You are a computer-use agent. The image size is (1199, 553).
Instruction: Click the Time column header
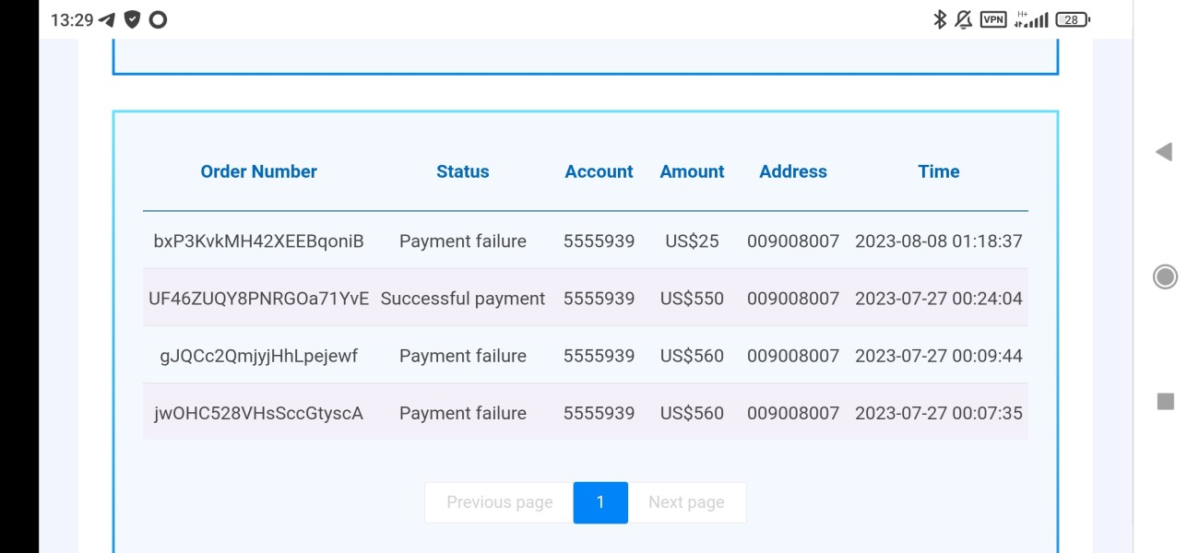point(938,171)
